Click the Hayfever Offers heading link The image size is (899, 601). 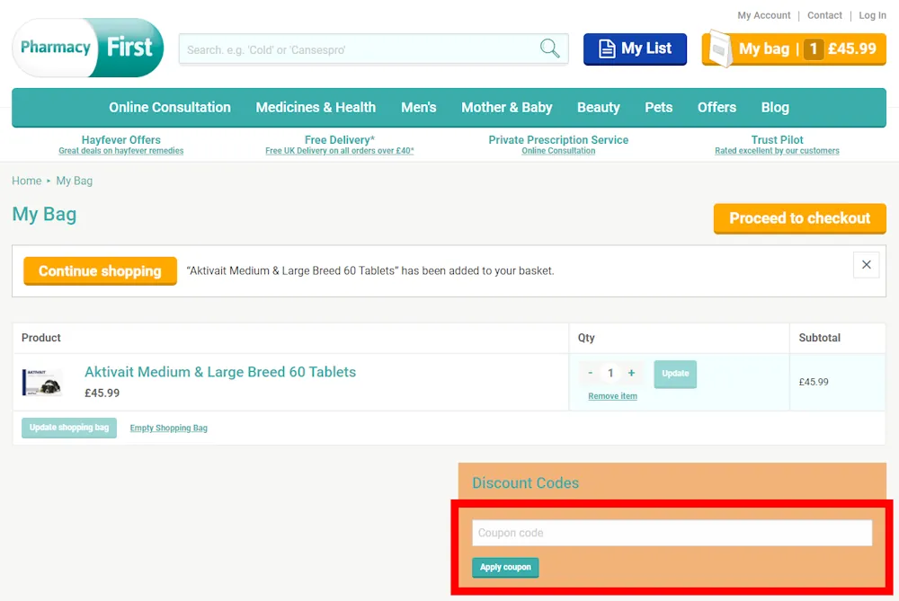pyautogui.click(x=121, y=140)
